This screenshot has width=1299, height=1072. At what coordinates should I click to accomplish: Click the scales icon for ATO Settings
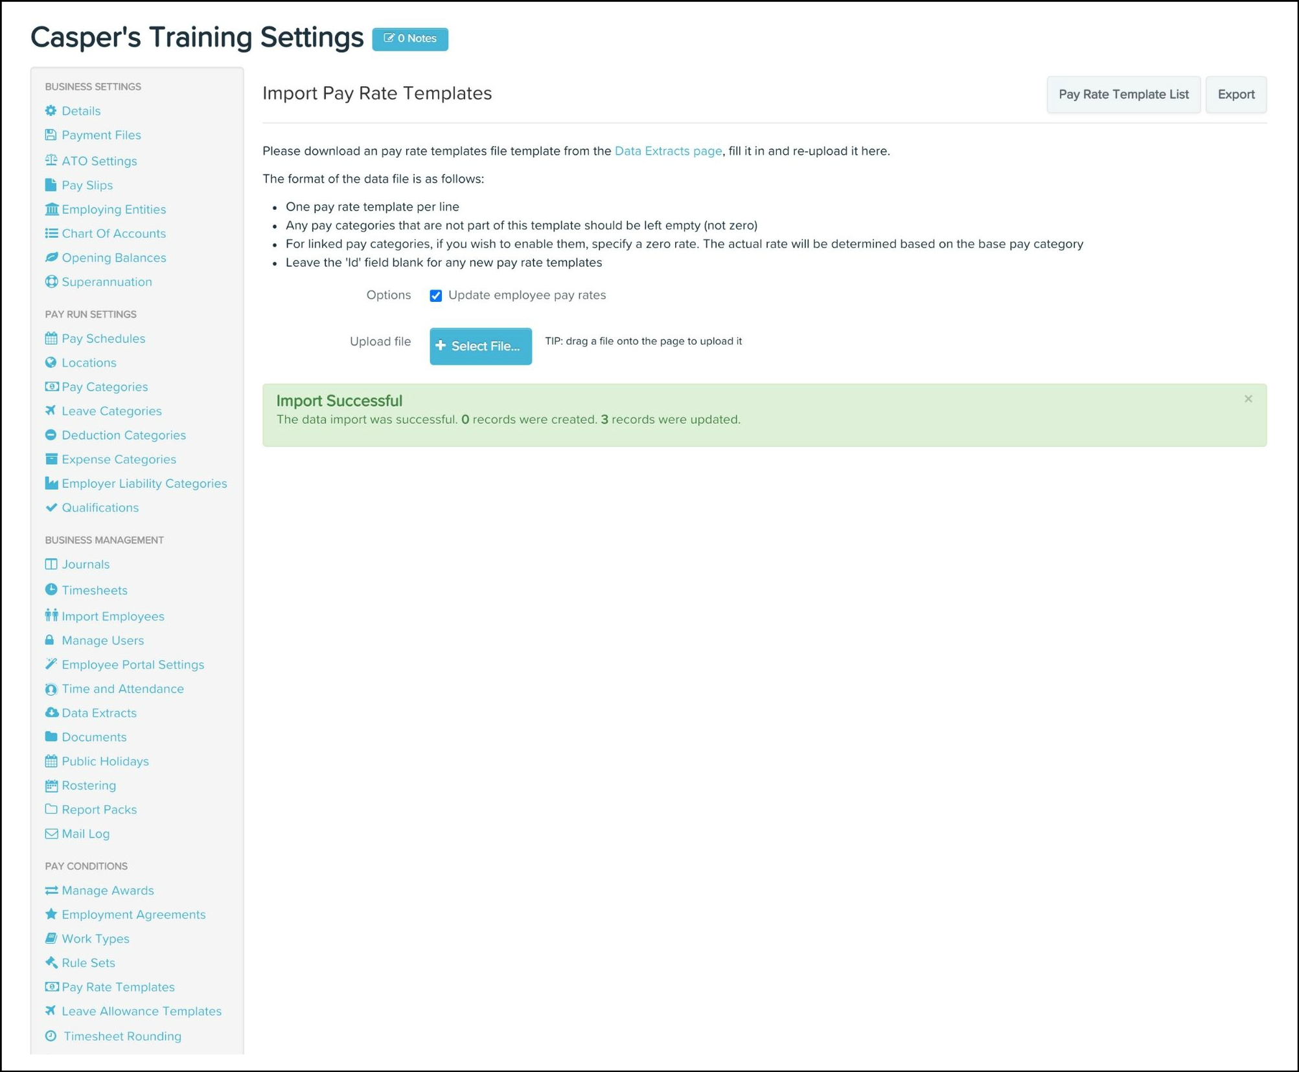click(51, 160)
